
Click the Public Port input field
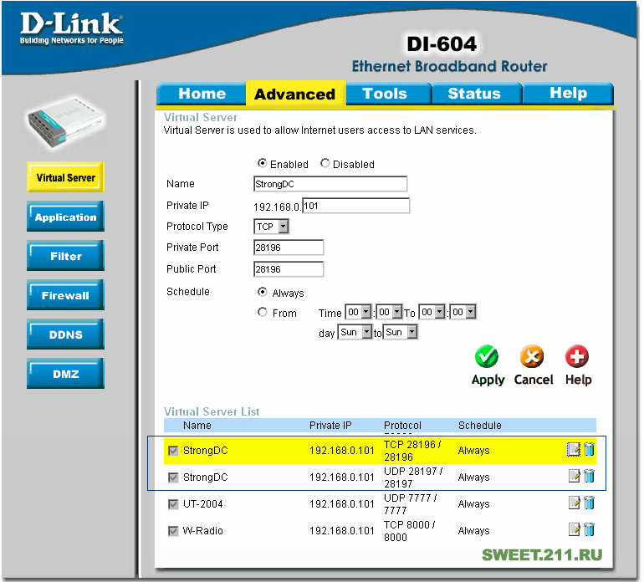tap(289, 269)
